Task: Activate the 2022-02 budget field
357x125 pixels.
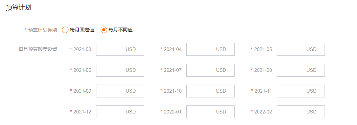Action: point(301,112)
